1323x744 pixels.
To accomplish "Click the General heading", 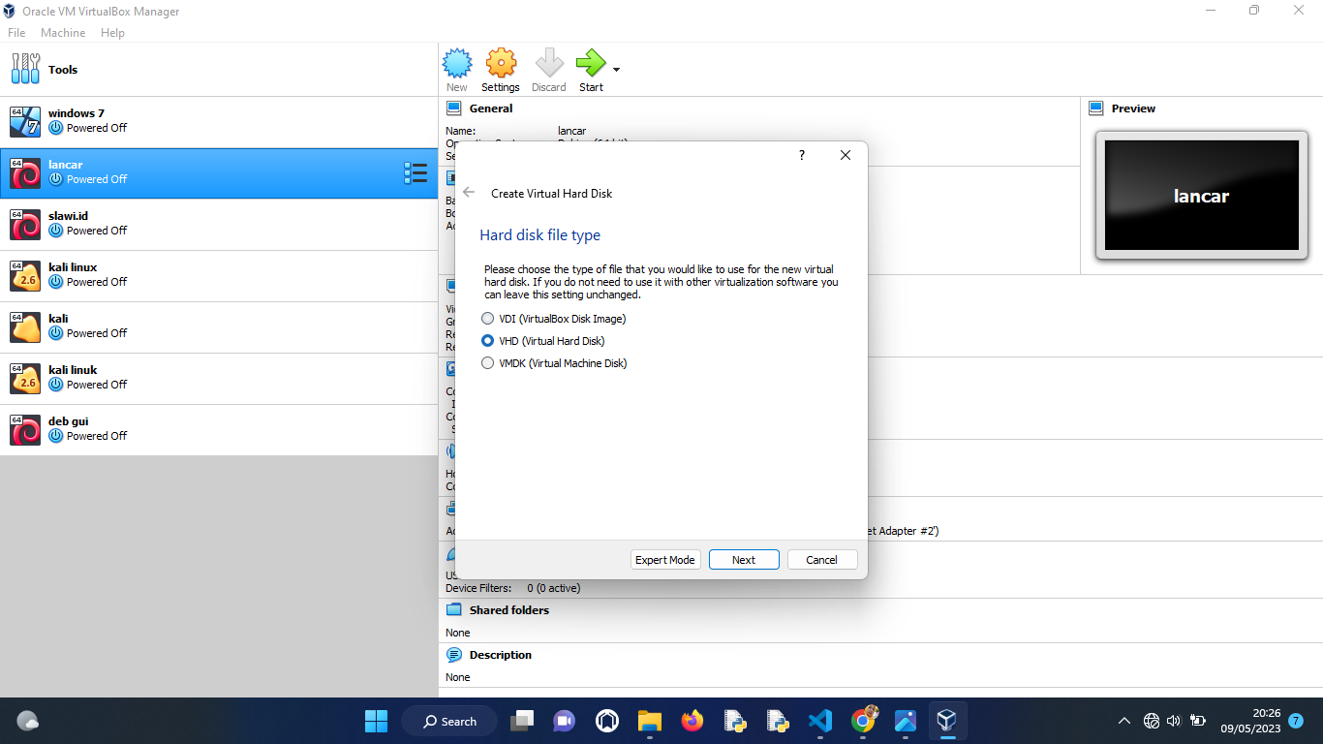I will [x=491, y=108].
